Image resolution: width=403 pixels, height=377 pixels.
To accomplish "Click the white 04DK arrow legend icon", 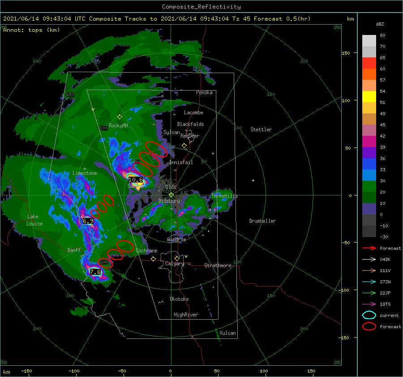I will pos(369,259).
